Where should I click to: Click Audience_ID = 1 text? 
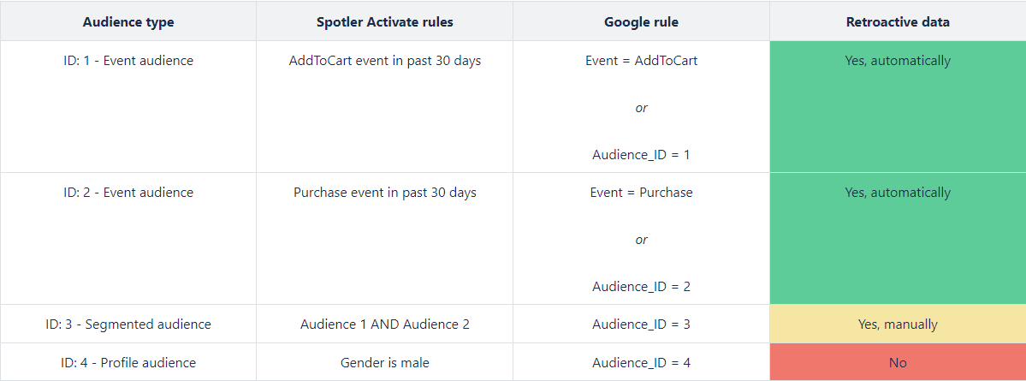point(641,155)
